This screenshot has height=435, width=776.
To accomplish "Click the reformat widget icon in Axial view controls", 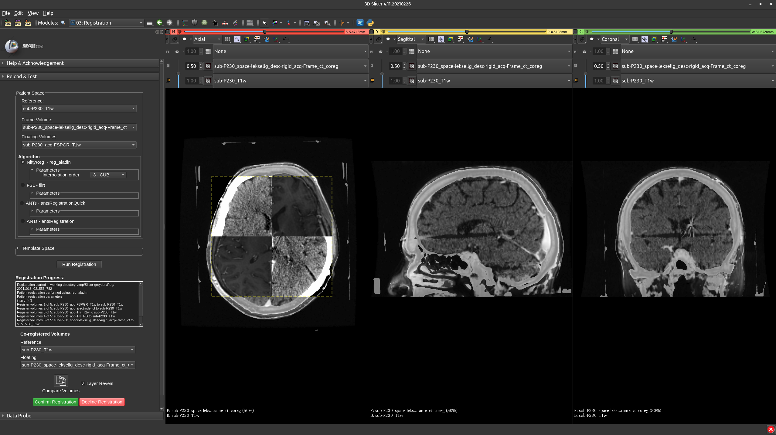I will pos(237,39).
